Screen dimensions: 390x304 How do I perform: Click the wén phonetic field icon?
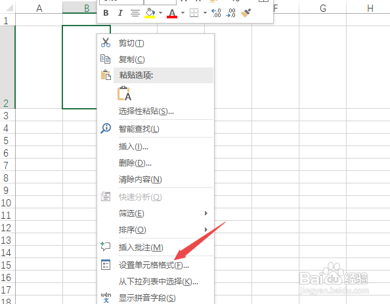[106, 297]
